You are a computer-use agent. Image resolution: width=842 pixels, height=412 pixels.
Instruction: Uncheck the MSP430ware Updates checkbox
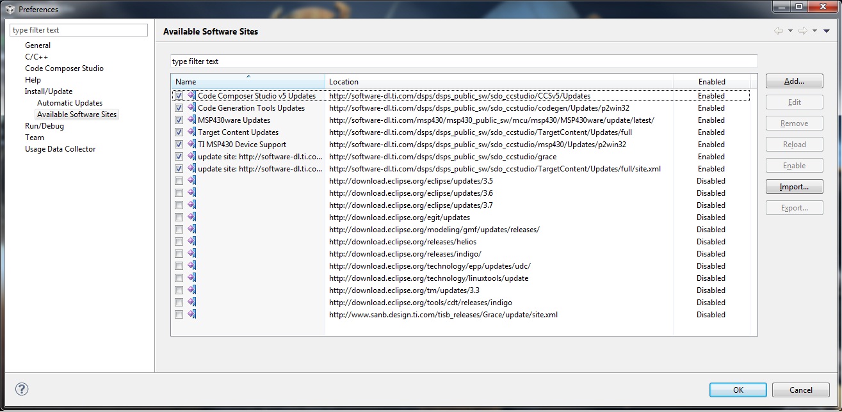[x=179, y=120]
